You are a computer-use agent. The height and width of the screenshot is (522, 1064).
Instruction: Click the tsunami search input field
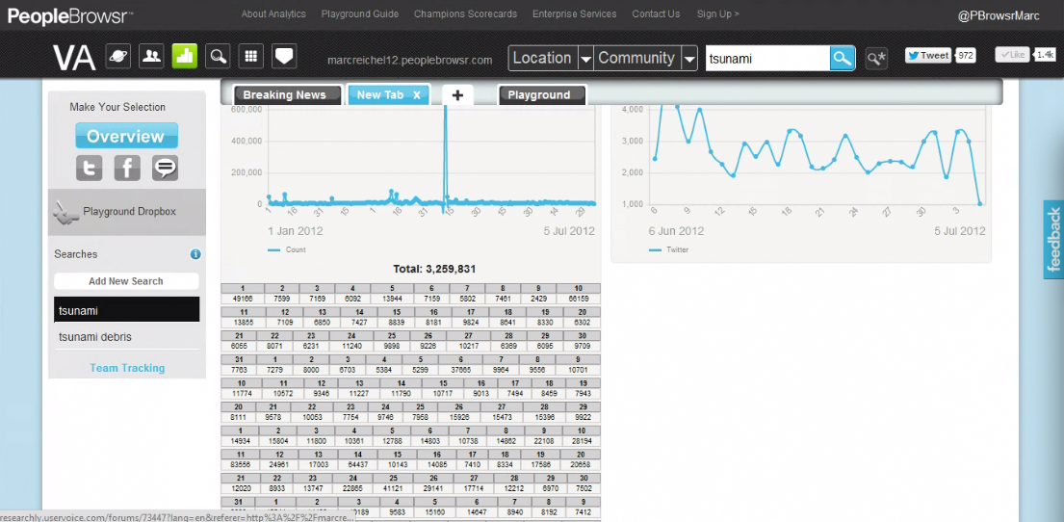point(766,59)
